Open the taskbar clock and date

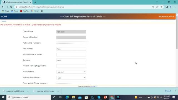coord(167,97)
